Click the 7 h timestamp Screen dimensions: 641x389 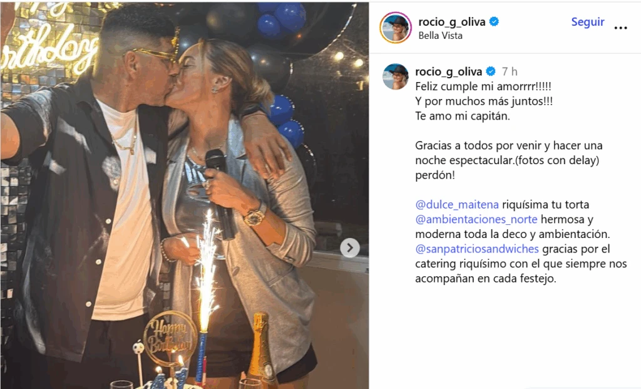click(x=510, y=72)
